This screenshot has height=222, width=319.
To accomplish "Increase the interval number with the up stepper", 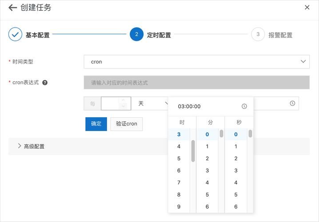I will pyautogui.click(x=123, y=100).
